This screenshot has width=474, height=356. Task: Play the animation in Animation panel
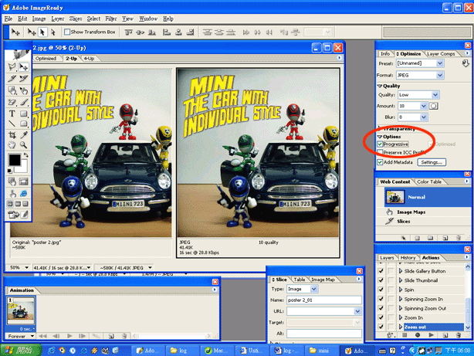pos(69,336)
